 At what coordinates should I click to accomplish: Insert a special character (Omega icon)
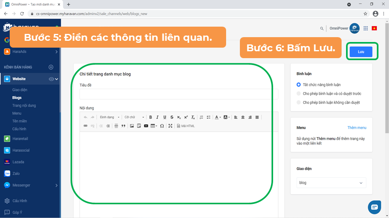[162, 126]
